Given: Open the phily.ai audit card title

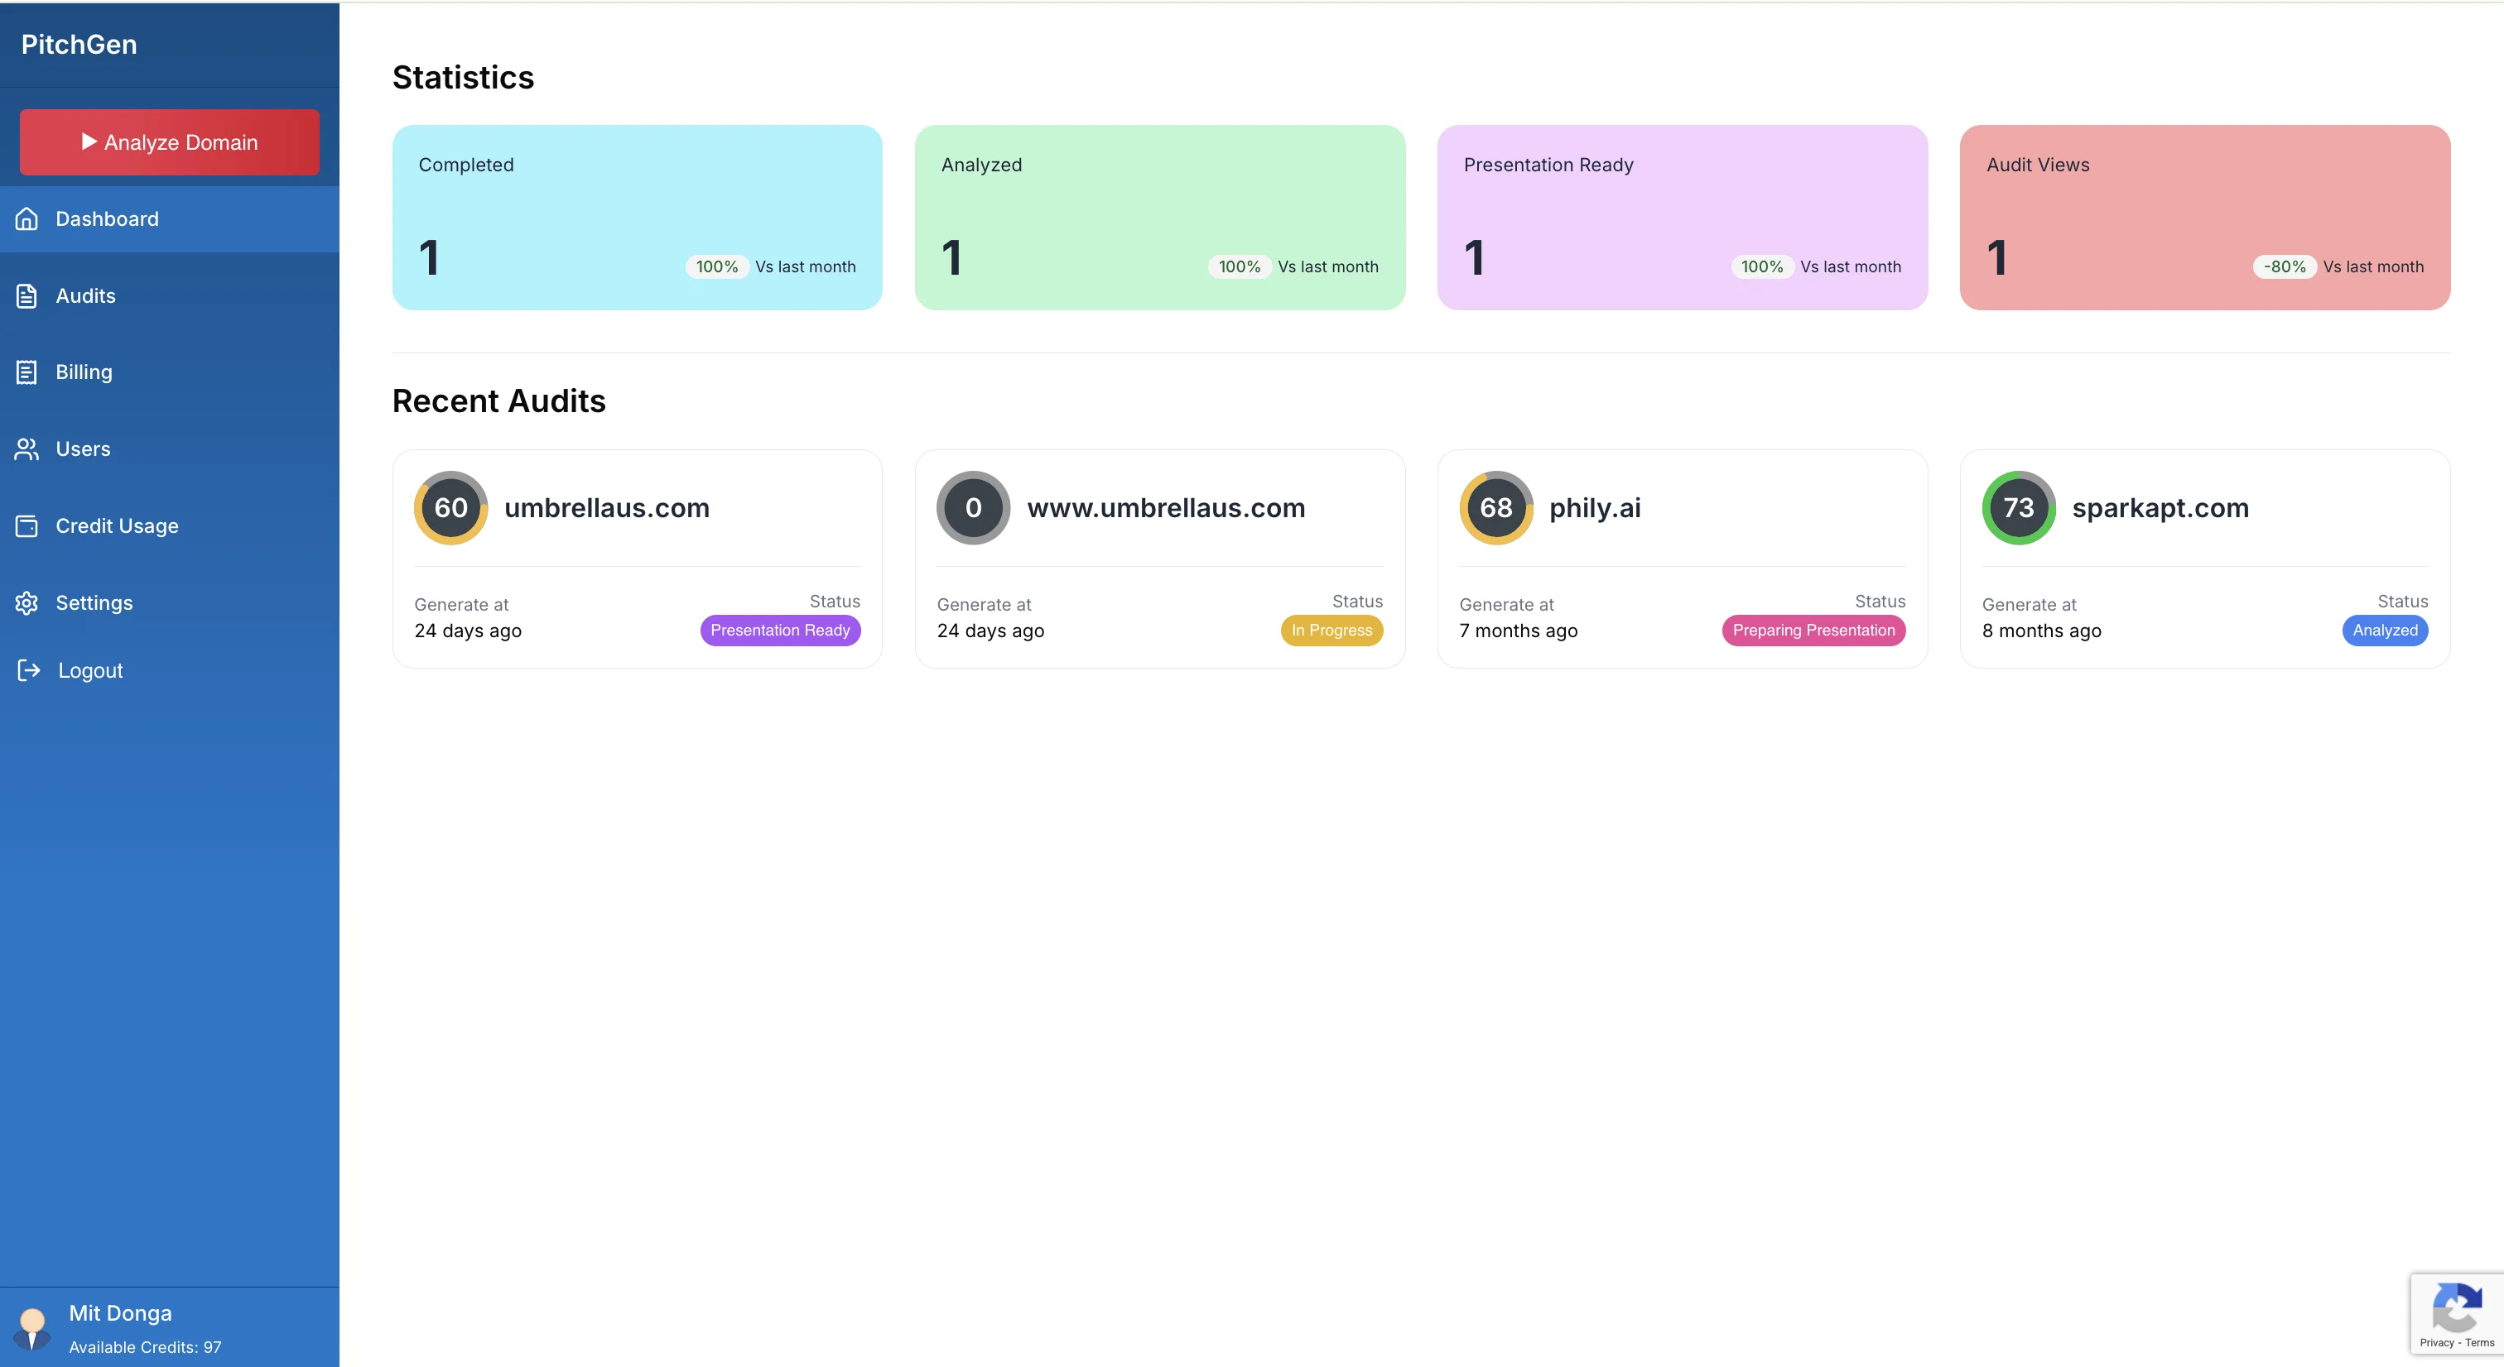Looking at the screenshot, I should [1594, 507].
